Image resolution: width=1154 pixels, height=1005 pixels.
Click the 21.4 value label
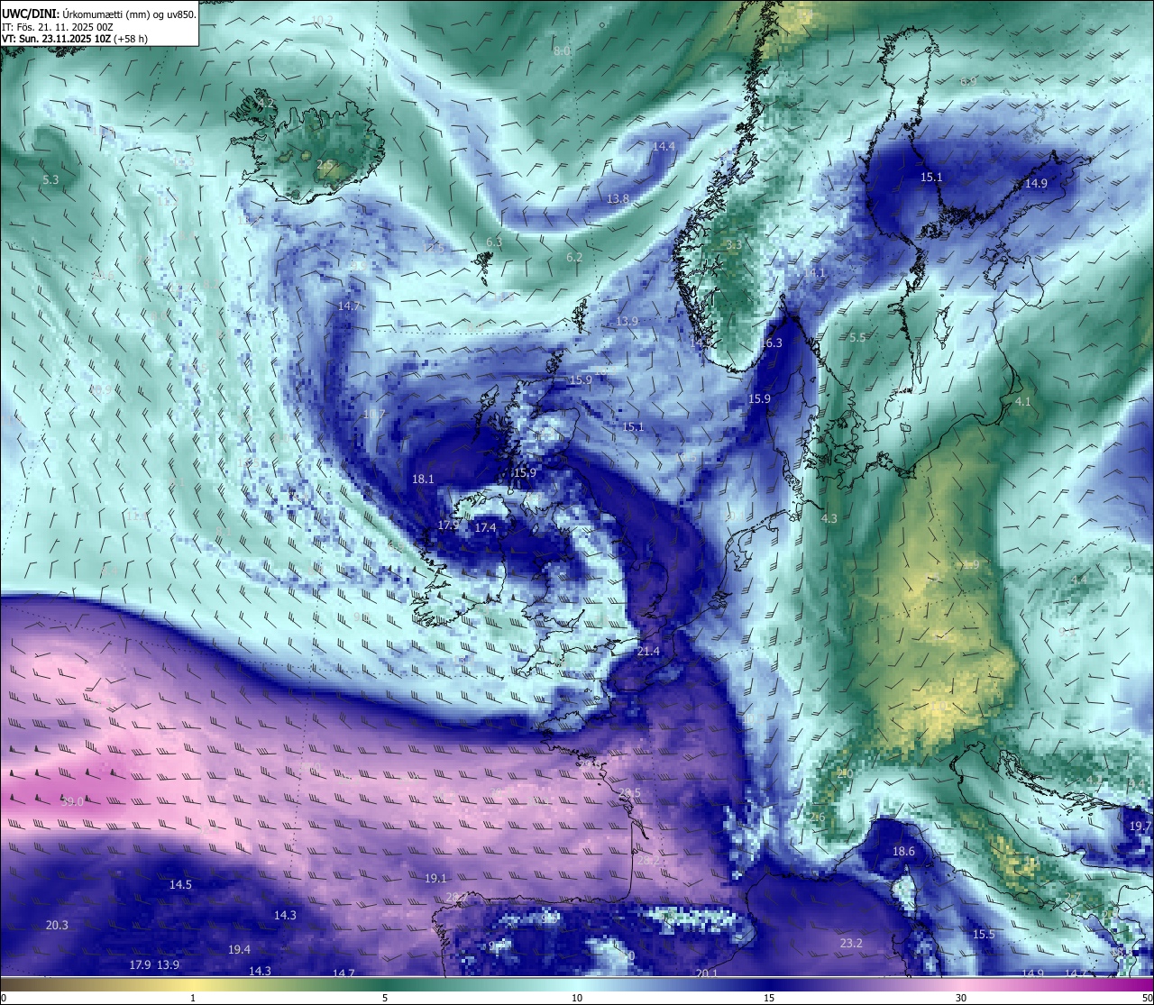[x=648, y=651]
